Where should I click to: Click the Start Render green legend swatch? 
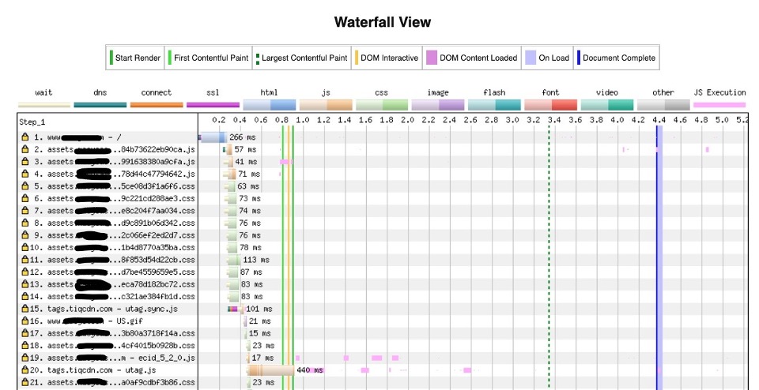tap(111, 58)
